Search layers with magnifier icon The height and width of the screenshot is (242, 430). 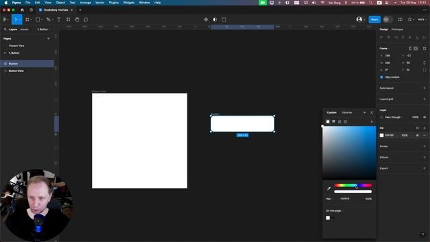tap(5, 29)
